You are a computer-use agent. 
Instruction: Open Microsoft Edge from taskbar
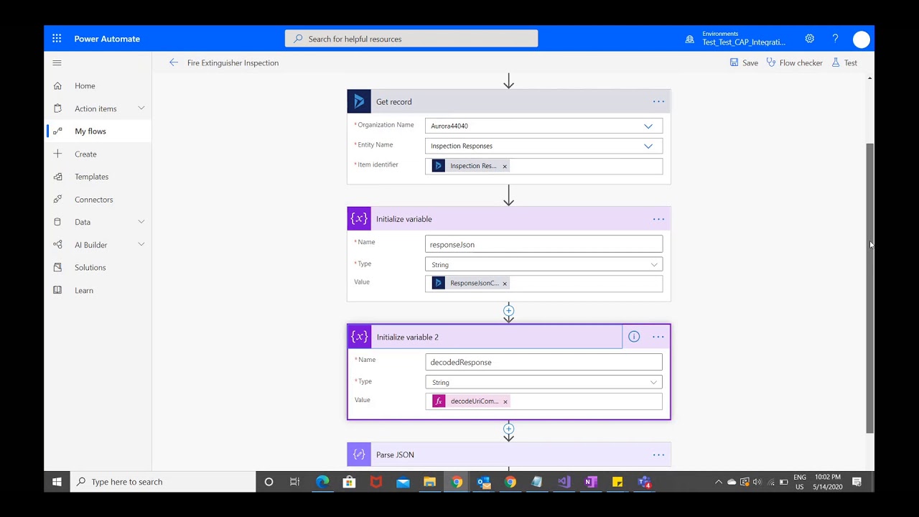pyautogui.click(x=322, y=482)
